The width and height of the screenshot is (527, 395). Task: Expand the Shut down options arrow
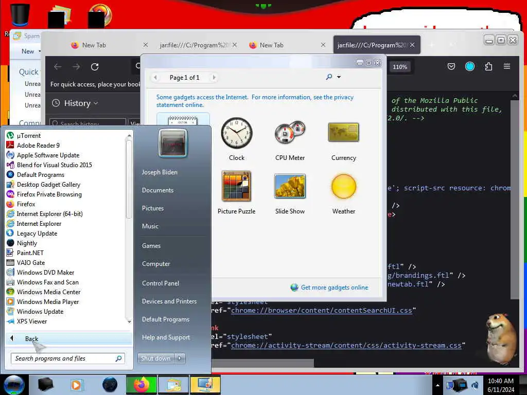180,358
